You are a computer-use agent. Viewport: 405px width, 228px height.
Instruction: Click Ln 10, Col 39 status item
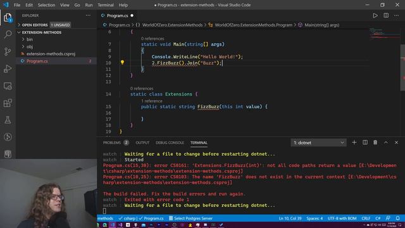(290, 218)
